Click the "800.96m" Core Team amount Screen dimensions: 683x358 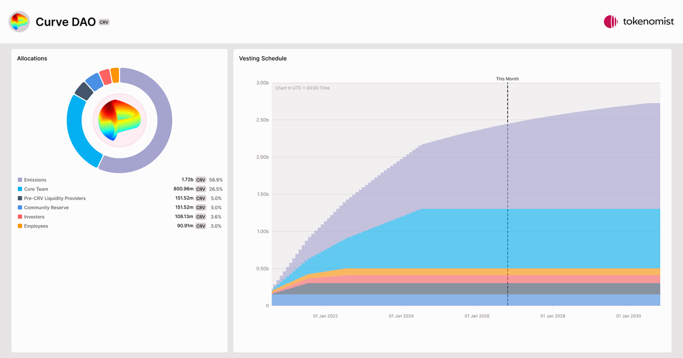[x=183, y=189]
